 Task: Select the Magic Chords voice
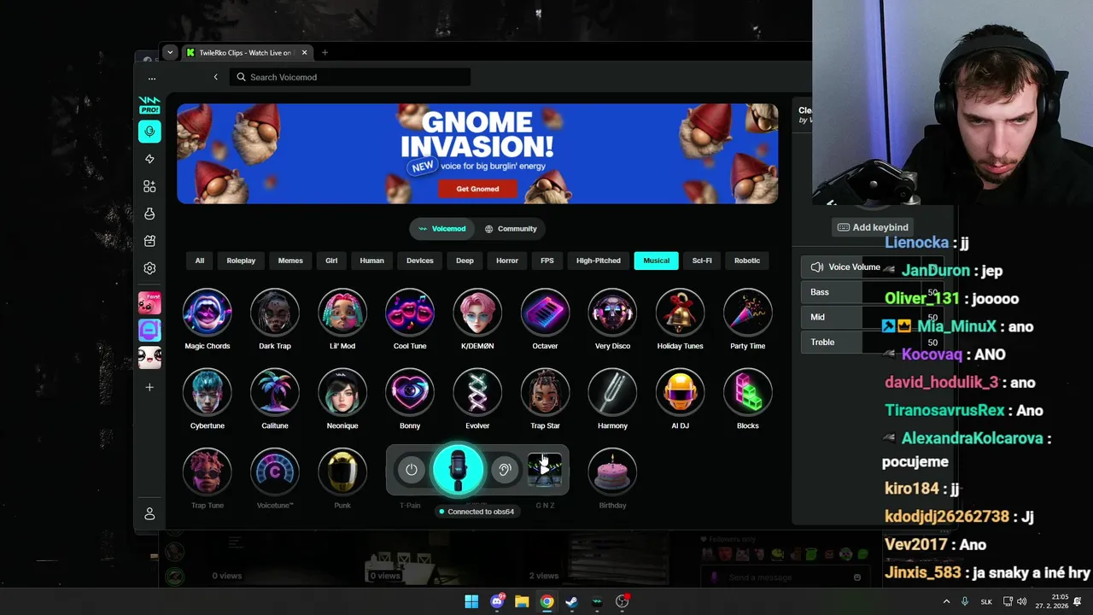pyautogui.click(x=207, y=313)
